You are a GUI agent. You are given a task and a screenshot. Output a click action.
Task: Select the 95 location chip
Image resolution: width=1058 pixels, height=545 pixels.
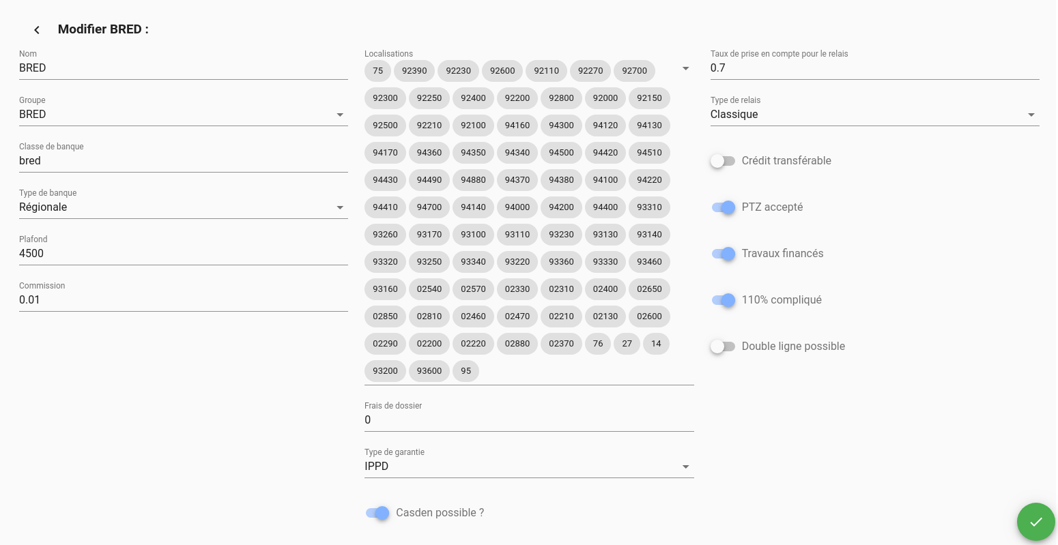[466, 371]
